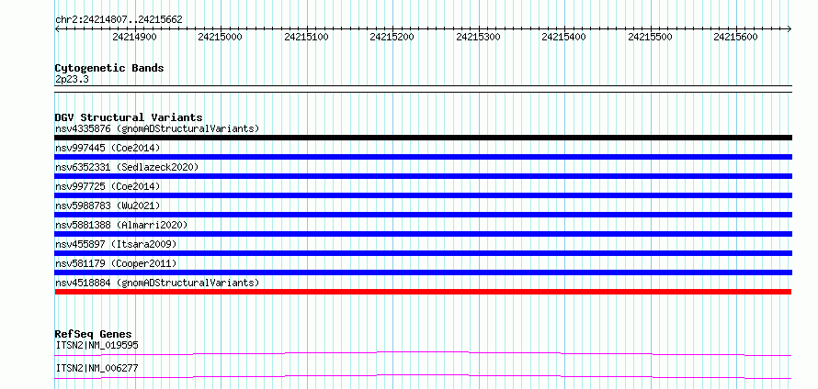Click the blue nsv997725 variant bar
The height and width of the screenshot is (389, 818).
(423, 195)
